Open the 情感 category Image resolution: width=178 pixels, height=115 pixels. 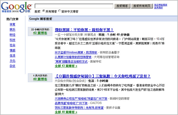point(12,50)
